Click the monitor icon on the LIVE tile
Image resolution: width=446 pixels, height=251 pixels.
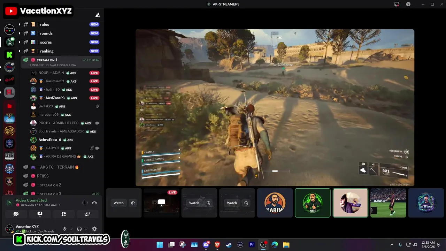(161, 203)
